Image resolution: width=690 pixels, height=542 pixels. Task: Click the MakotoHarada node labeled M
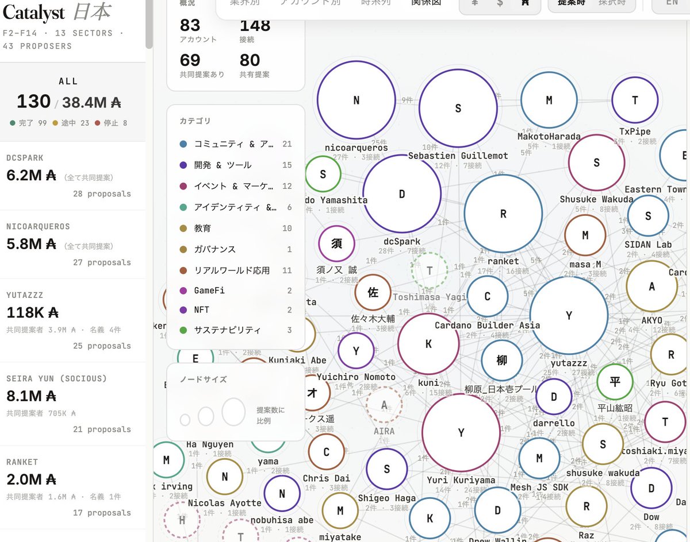click(x=549, y=100)
